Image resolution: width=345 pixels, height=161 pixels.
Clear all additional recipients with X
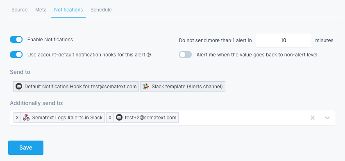click(313, 118)
